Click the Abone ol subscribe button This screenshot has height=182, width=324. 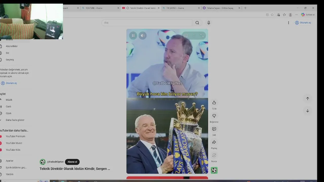(72, 162)
